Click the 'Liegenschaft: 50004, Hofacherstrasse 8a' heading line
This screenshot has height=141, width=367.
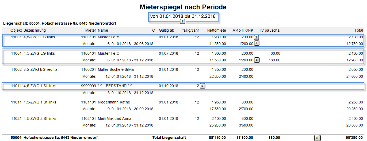59,24
